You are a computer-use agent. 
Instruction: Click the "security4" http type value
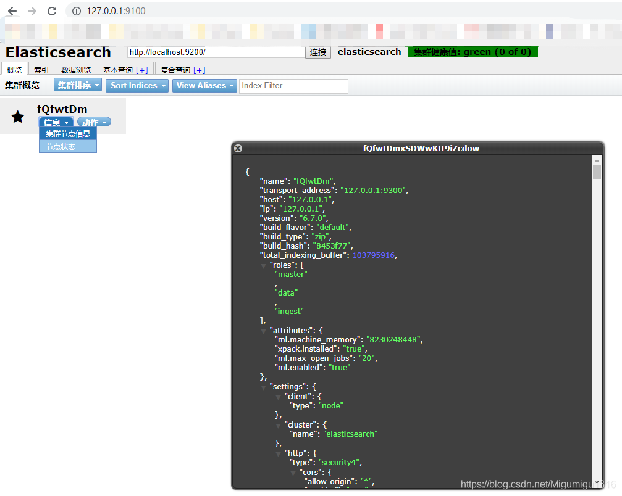pos(339,463)
